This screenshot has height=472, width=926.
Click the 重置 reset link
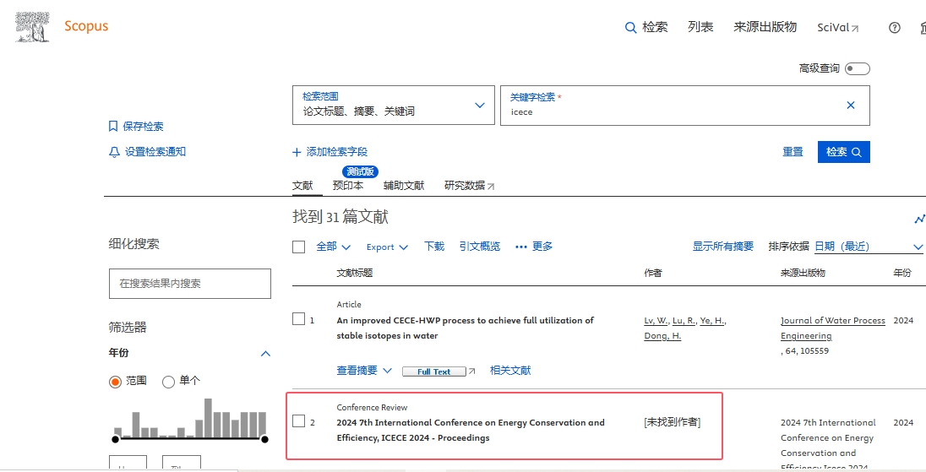point(793,152)
